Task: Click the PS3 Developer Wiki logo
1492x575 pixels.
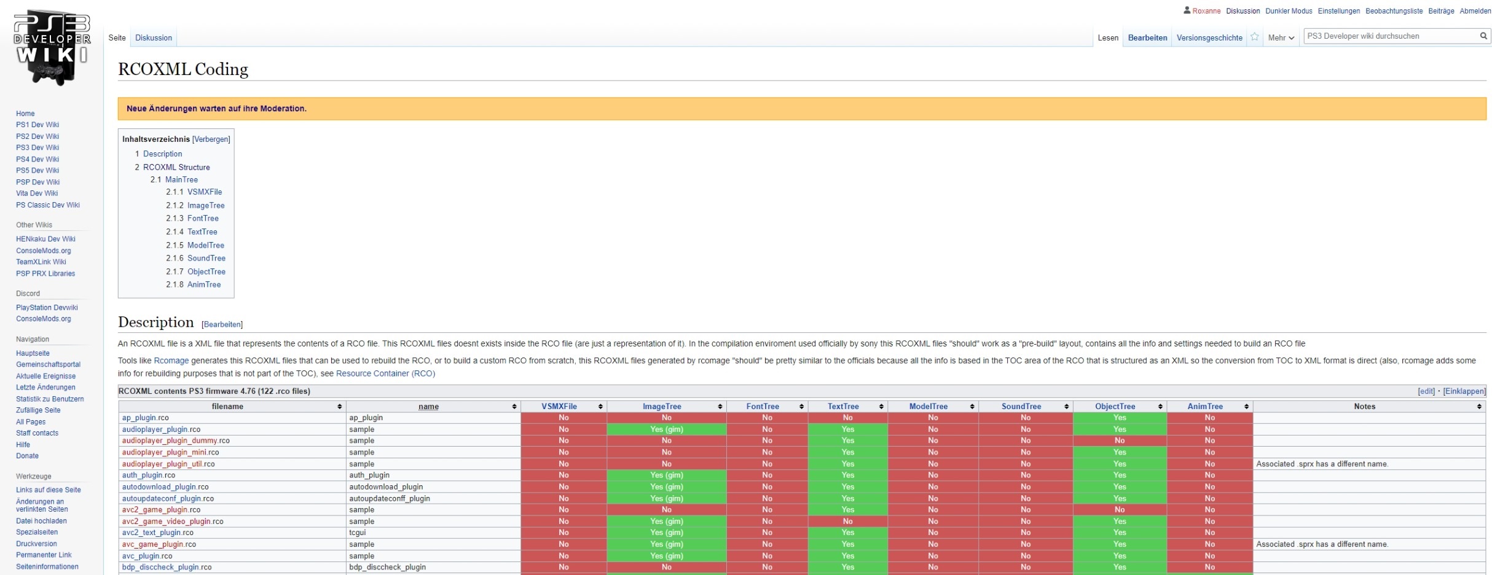Action: tap(52, 47)
